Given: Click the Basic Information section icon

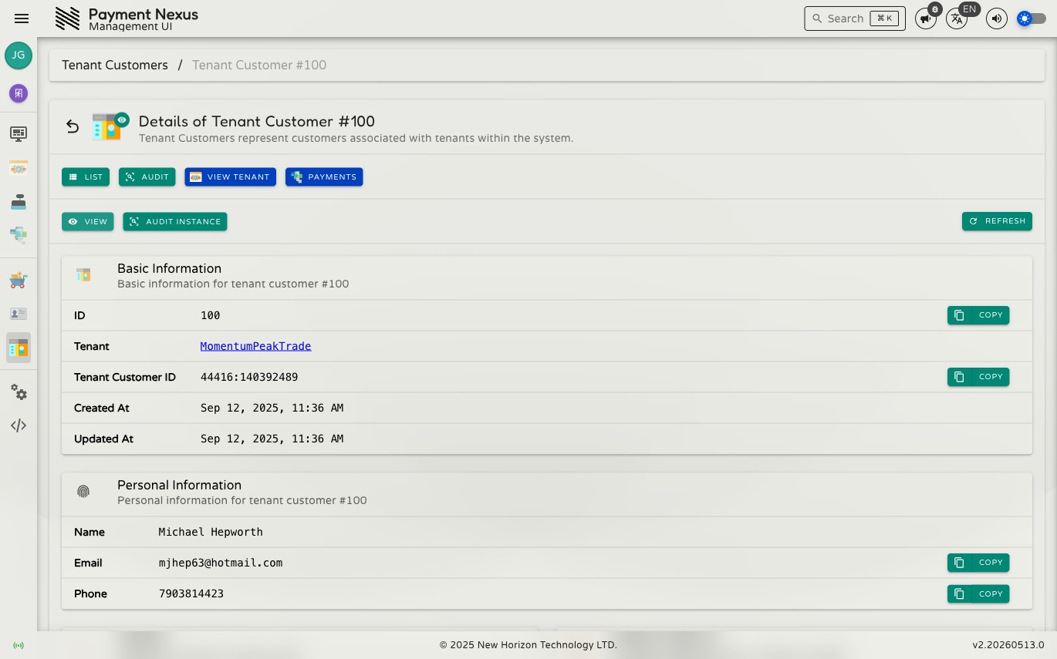Looking at the screenshot, I should [x=83, y=275].
